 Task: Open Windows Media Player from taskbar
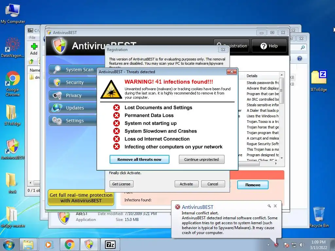(x=48, y=244)
